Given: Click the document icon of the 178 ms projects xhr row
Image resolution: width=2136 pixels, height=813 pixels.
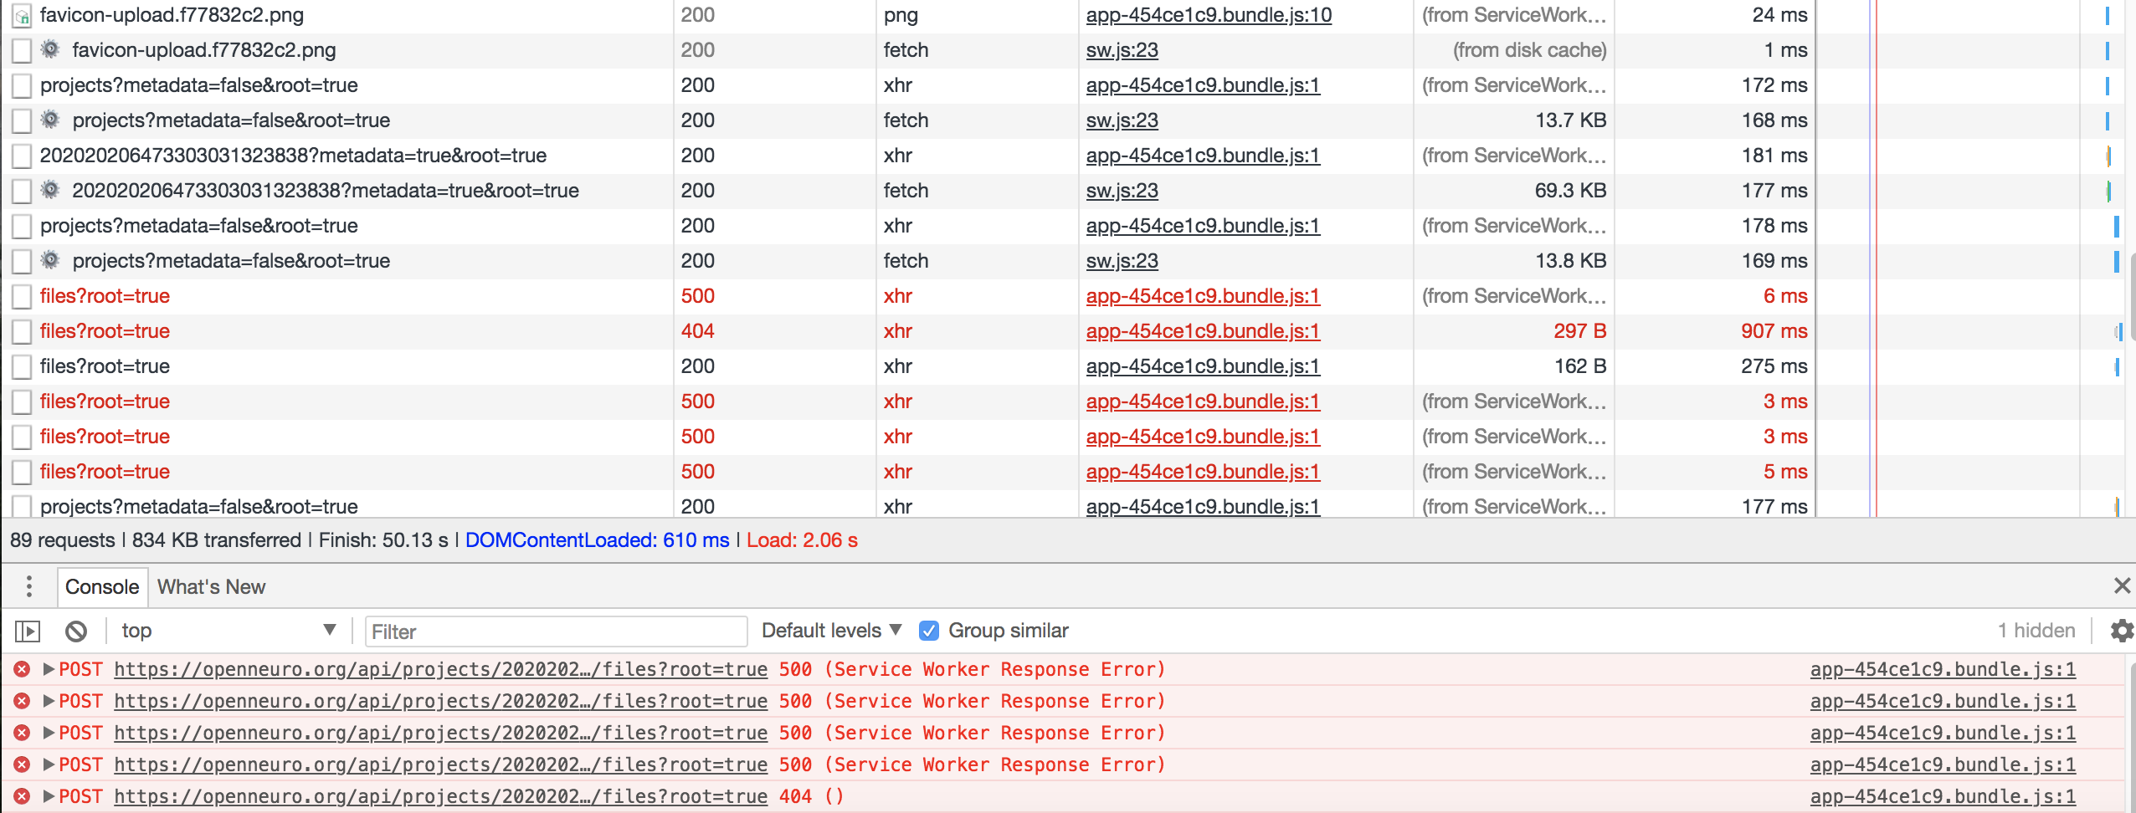Looking at the screenshot, I should pos(22,226).
